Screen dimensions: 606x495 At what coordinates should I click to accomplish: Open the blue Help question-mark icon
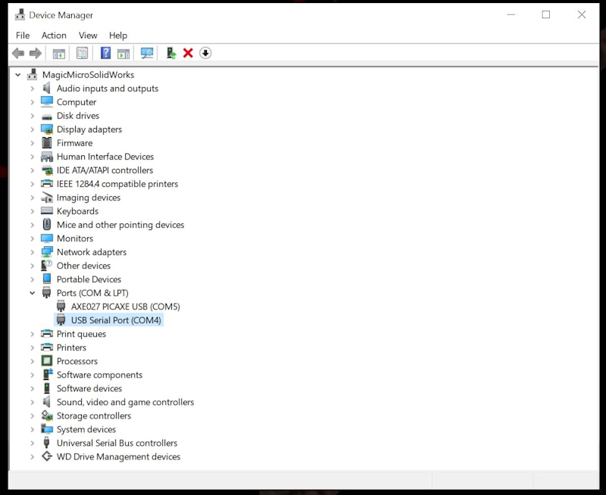point(105,53)
